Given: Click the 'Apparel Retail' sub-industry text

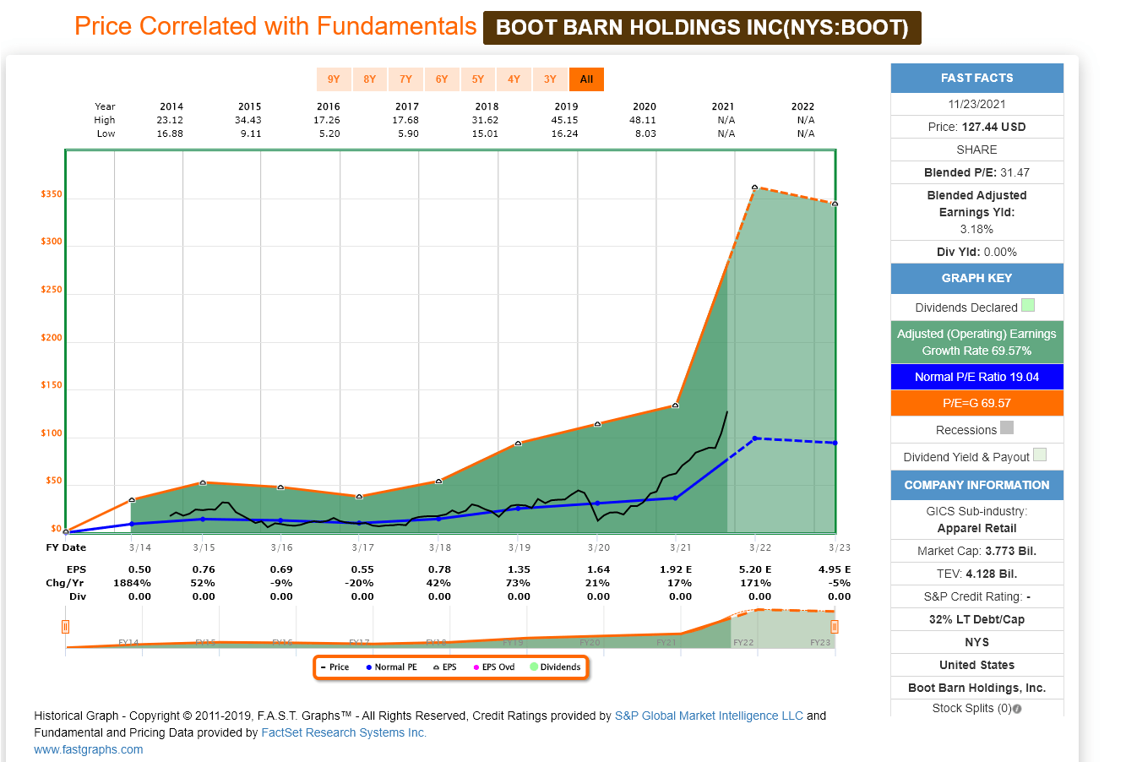Looking at the screenshot, I should [x=976, y=528].
